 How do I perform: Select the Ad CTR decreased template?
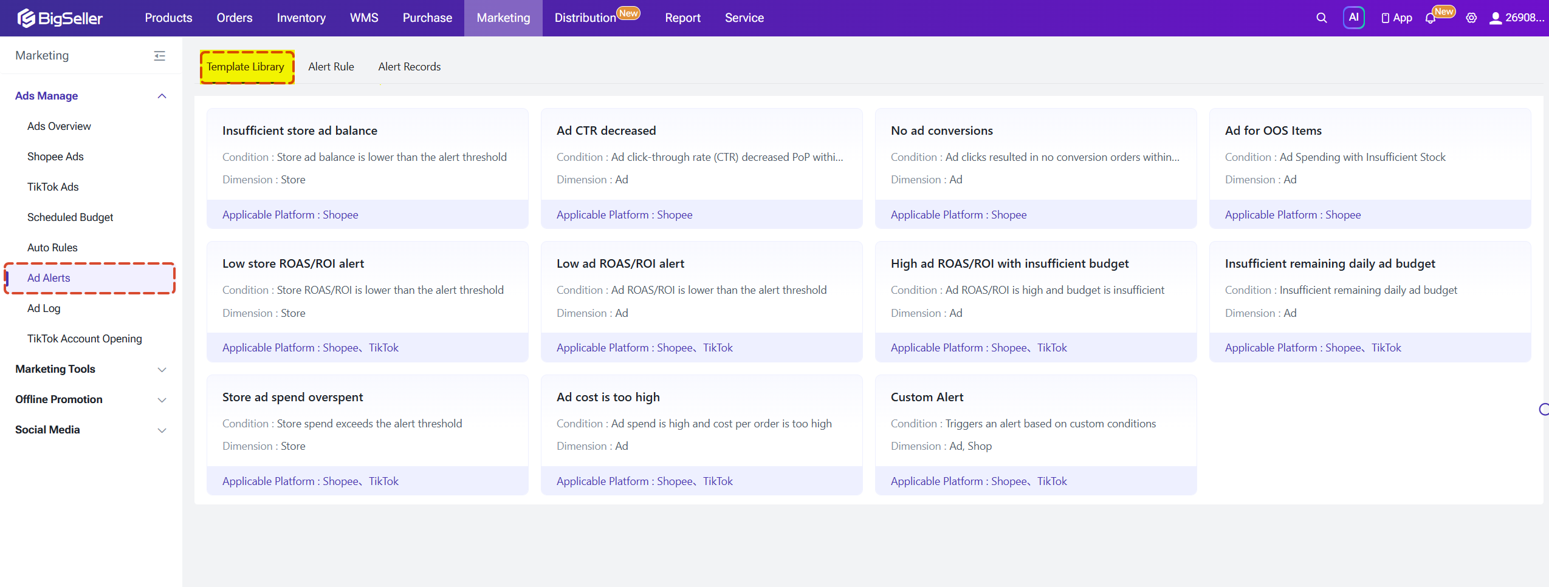click(701, 168)
